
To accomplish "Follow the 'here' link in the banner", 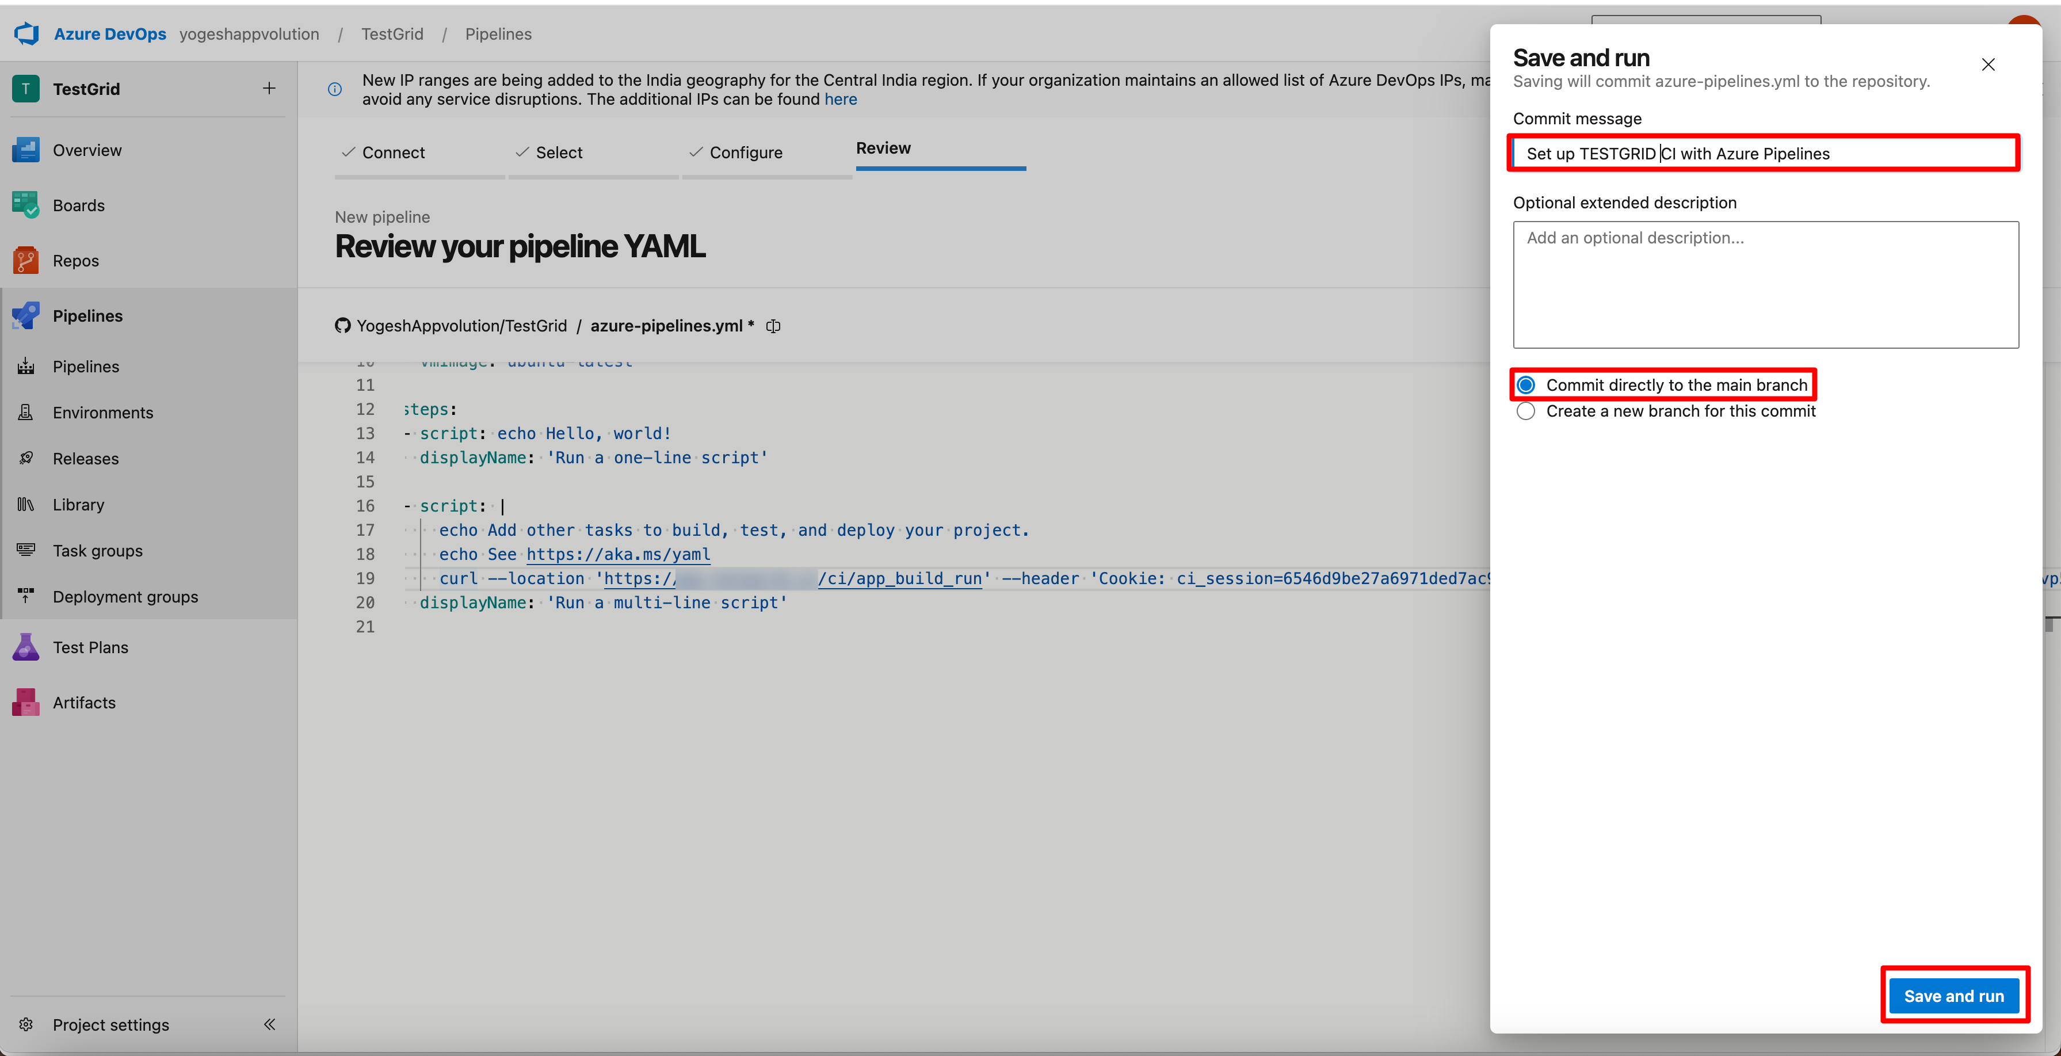I will [840, 99].
